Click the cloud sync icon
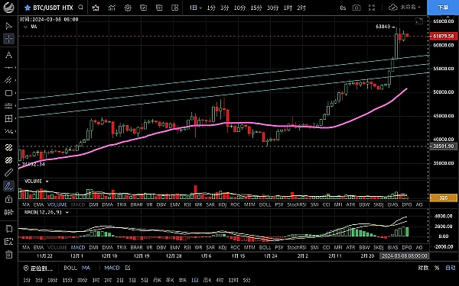The width and height of the screenshot is (459, 286). click(x=393, y=8)
